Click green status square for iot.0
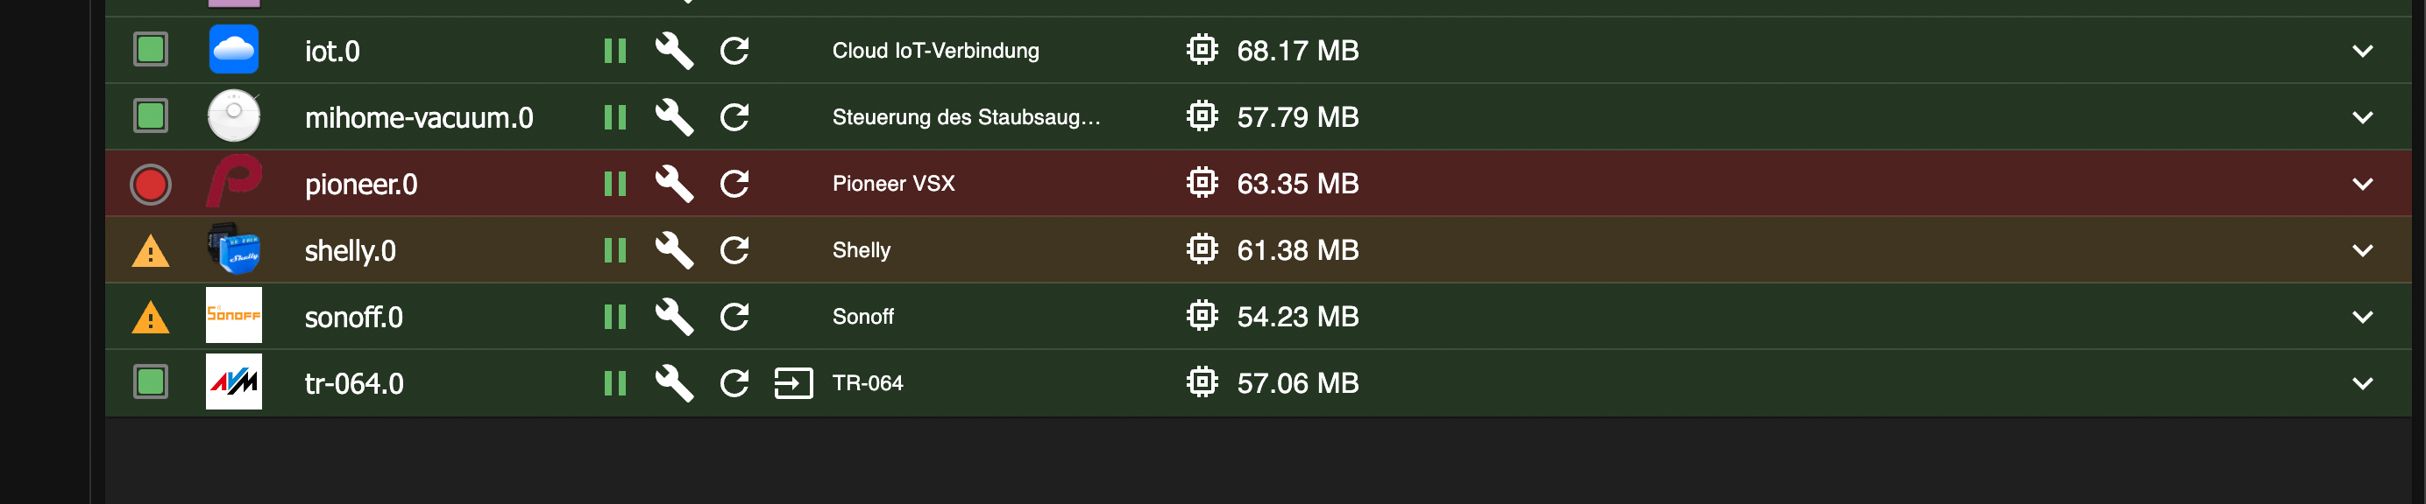This screenshot has width=2426, height=504. (151, 50)
